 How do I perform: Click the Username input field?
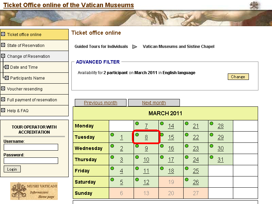(x=31, y=147)
